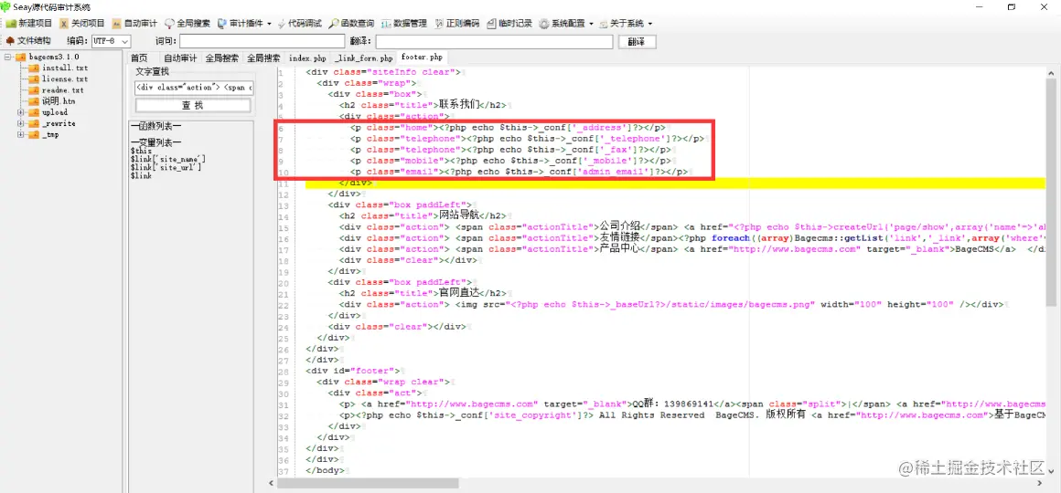Screen dimensions: 1061x493
Task: Click the Seay app icon in title bar
Action: (x=5, y=6)
